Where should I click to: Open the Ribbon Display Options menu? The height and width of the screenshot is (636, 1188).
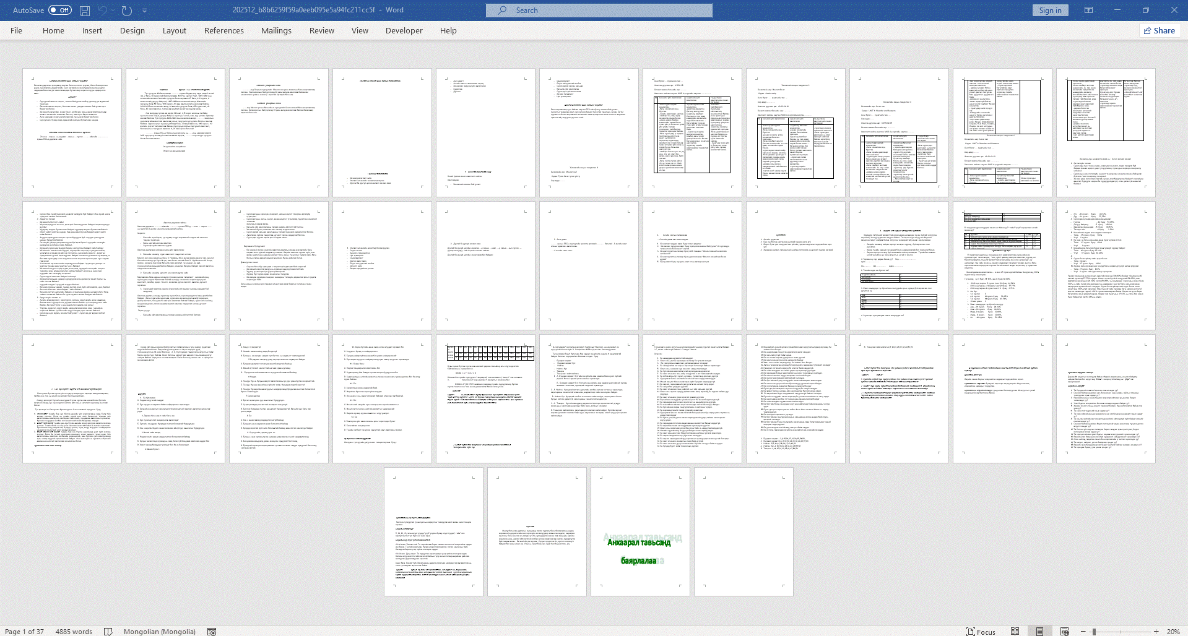(x=1088, y=10)
